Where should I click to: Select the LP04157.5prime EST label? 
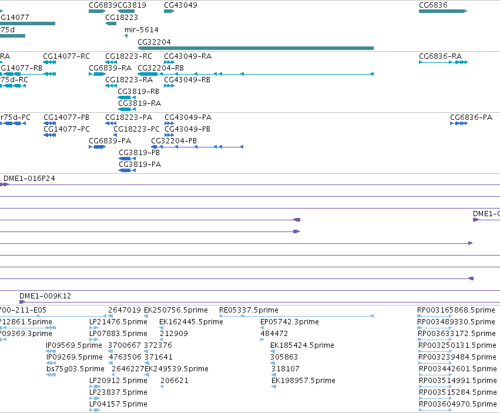[118, 404]
